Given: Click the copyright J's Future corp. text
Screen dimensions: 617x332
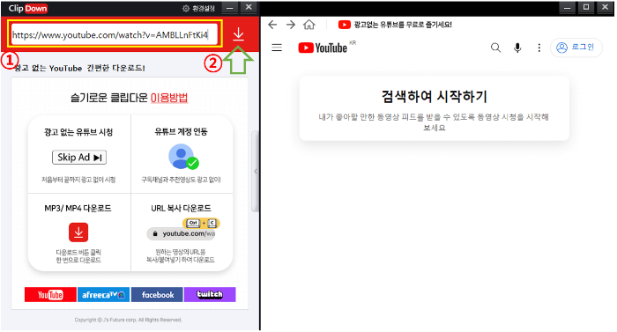Looking at the screenshot, I should pyautogui.click(x=129, y=320).
